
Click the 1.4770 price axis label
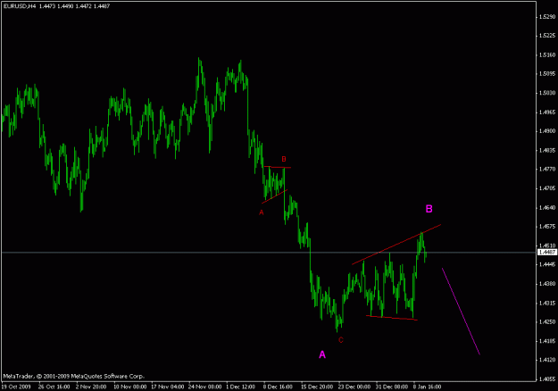[x=547, y=170]
